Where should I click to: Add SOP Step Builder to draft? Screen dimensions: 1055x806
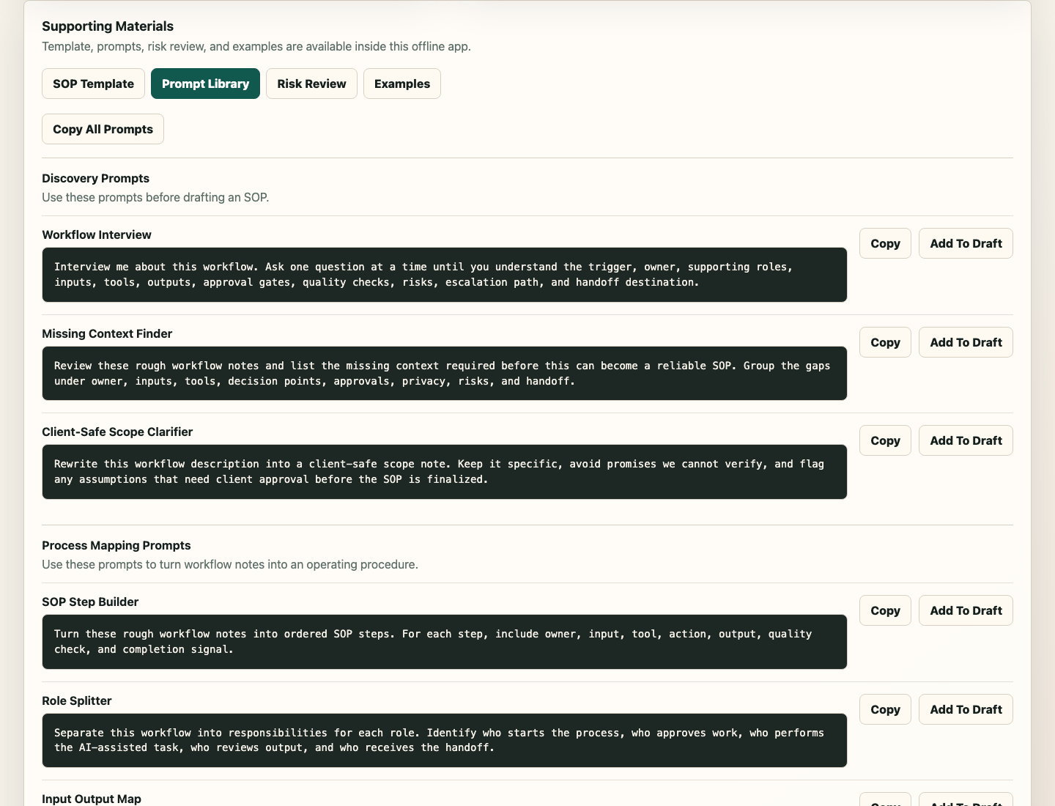point(966,610)
